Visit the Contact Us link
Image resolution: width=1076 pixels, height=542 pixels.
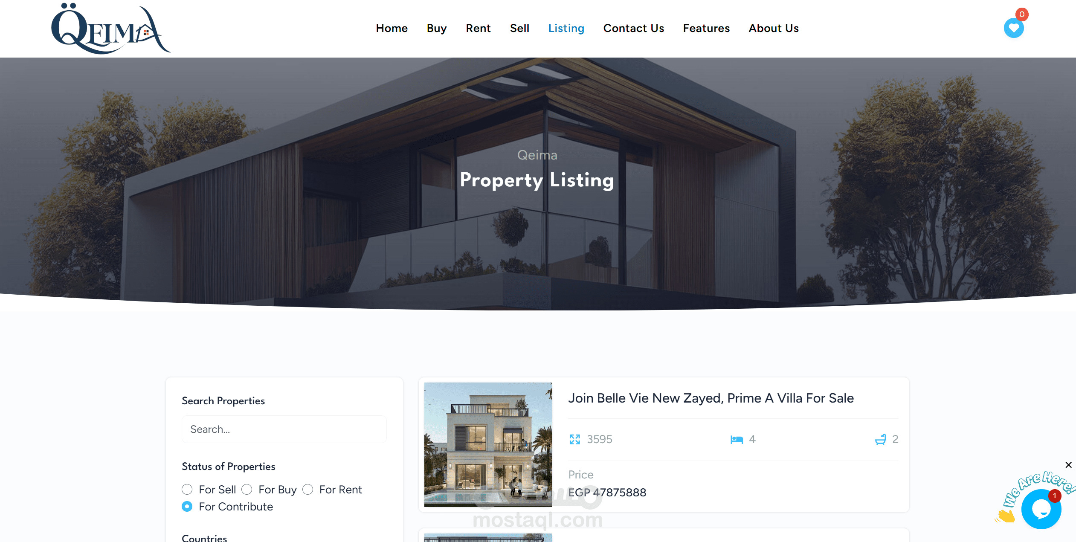point(633,28)
